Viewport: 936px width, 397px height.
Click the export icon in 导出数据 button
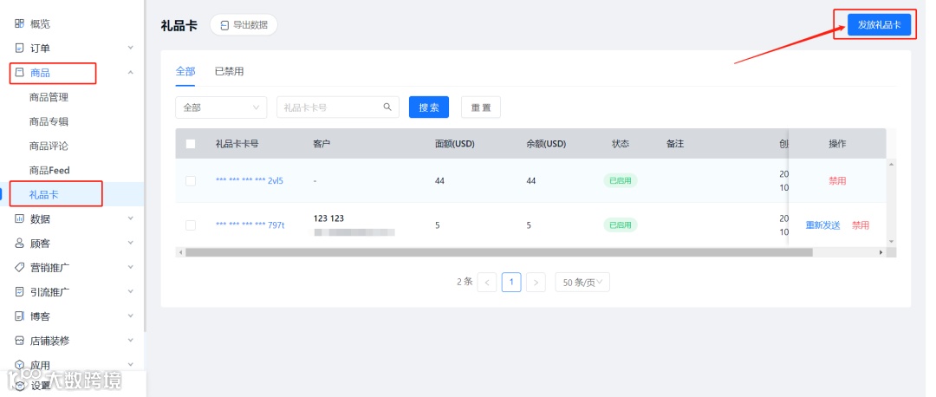225,25
